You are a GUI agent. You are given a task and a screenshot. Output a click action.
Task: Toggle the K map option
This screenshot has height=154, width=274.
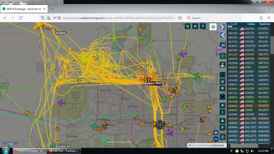222,88
